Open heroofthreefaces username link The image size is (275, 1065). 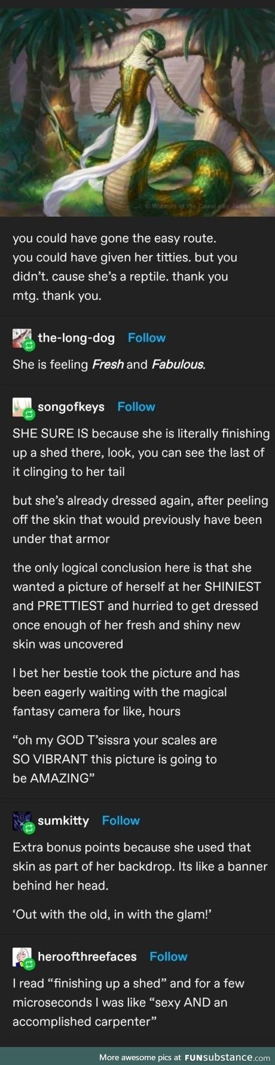tap(87, 956)
